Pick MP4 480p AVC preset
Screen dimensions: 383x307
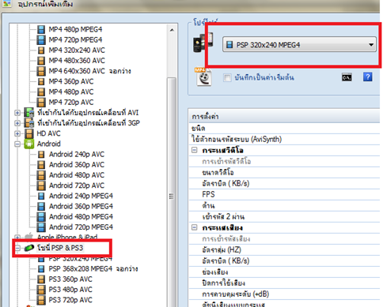71,92
